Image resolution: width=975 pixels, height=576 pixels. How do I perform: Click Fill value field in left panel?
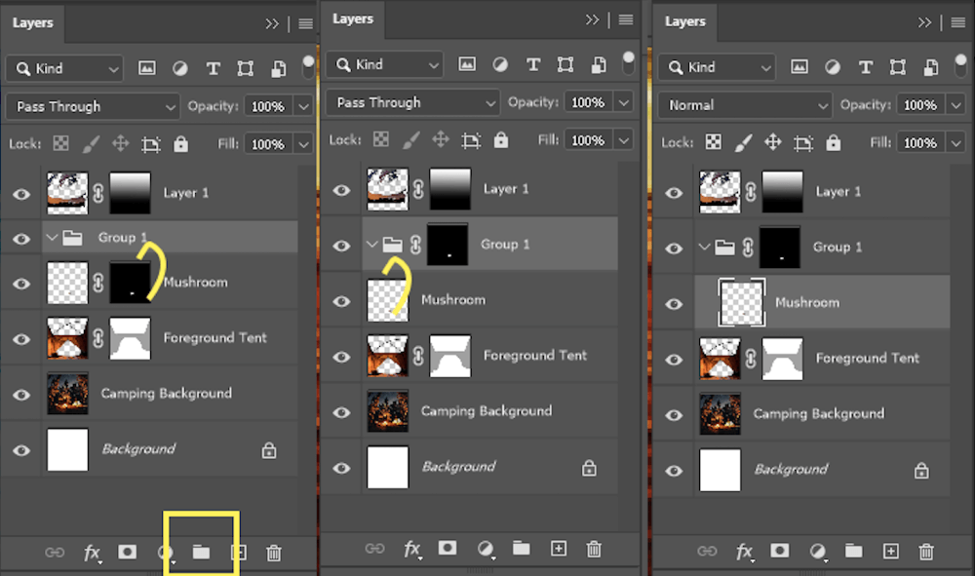click(267, 145)
